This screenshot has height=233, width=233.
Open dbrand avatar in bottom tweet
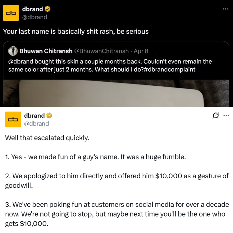pos(13,120)
